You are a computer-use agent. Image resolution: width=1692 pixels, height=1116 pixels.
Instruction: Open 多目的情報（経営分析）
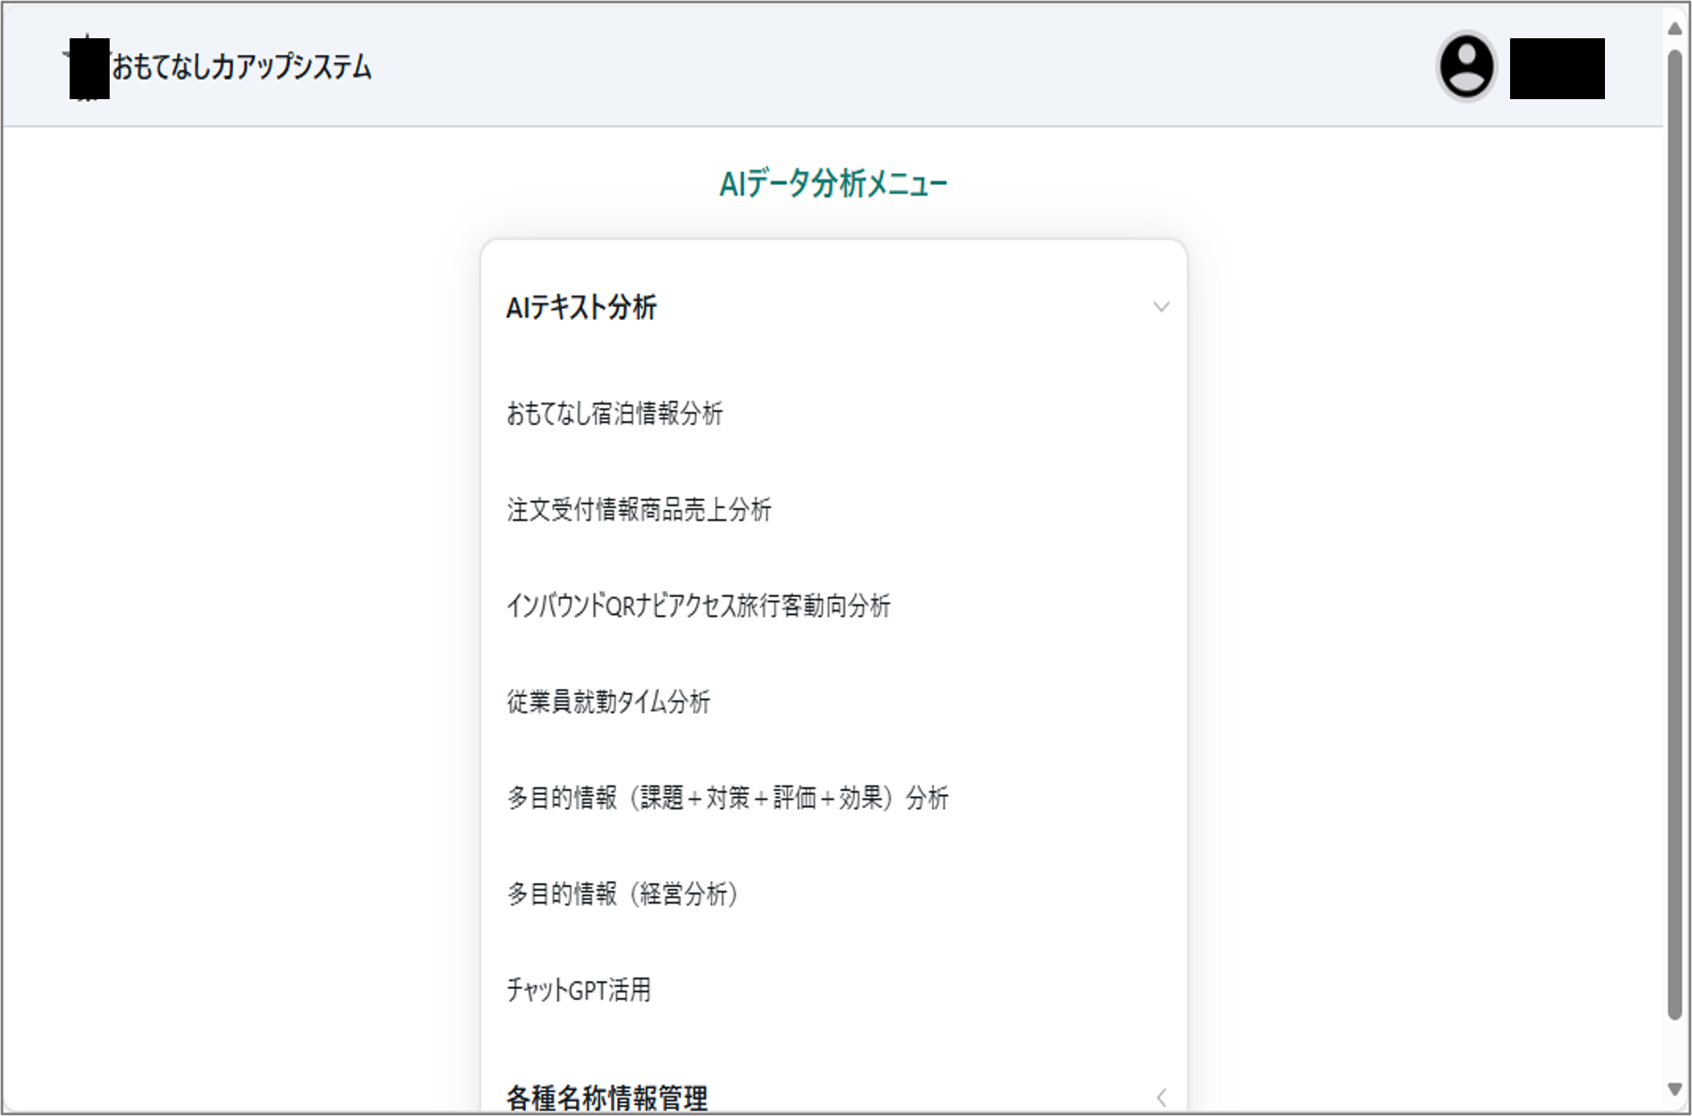[623, 893]
